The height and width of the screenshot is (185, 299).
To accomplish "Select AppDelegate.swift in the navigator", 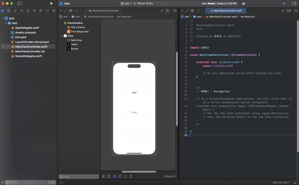I will point(27,28).
